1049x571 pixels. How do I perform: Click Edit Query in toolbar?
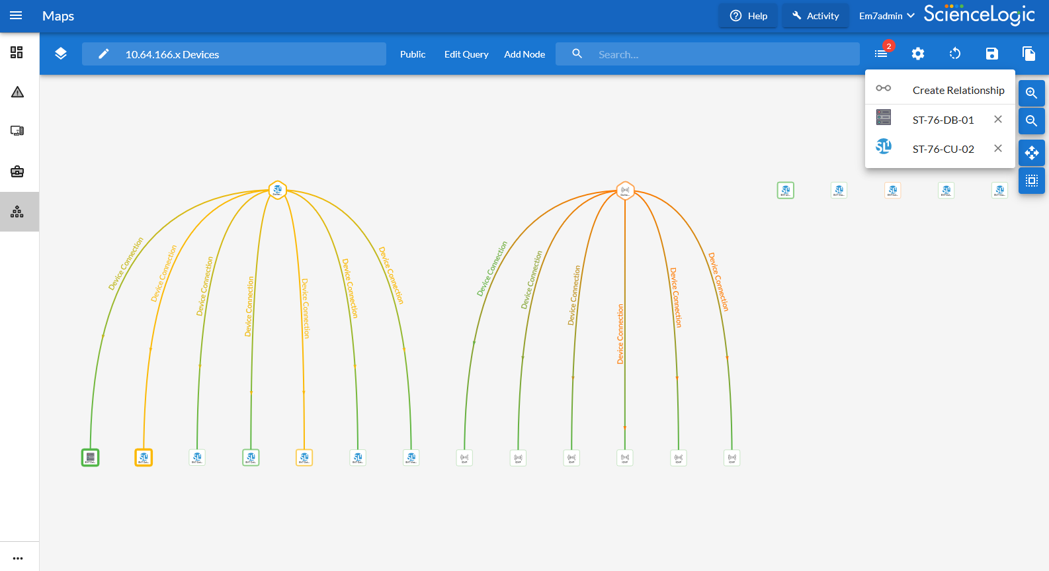[x=466, y=54]
